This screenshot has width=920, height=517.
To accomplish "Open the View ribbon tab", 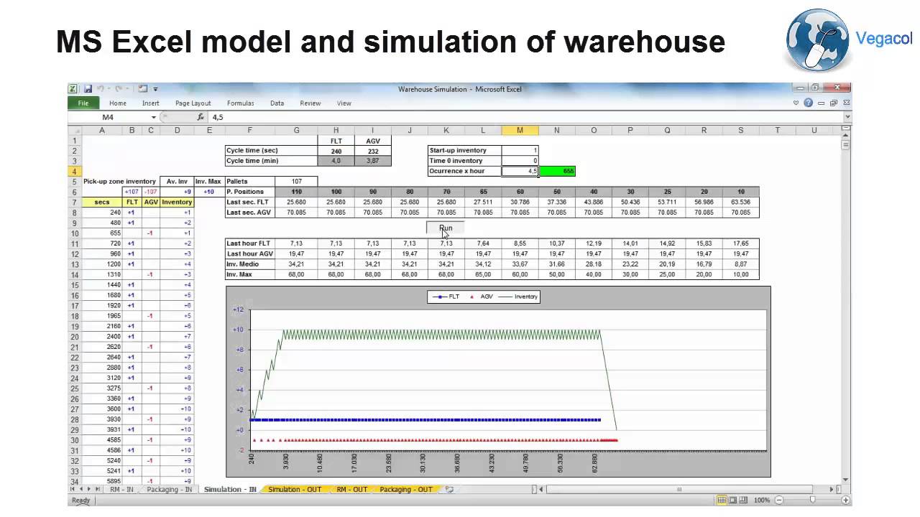I will click(344, 103).
